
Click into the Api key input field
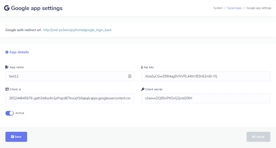point(205,76)
